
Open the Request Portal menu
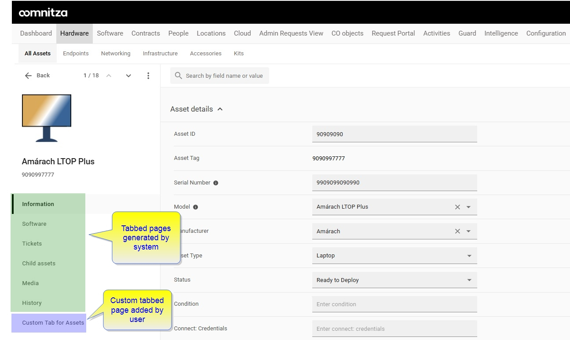[393, 33]
